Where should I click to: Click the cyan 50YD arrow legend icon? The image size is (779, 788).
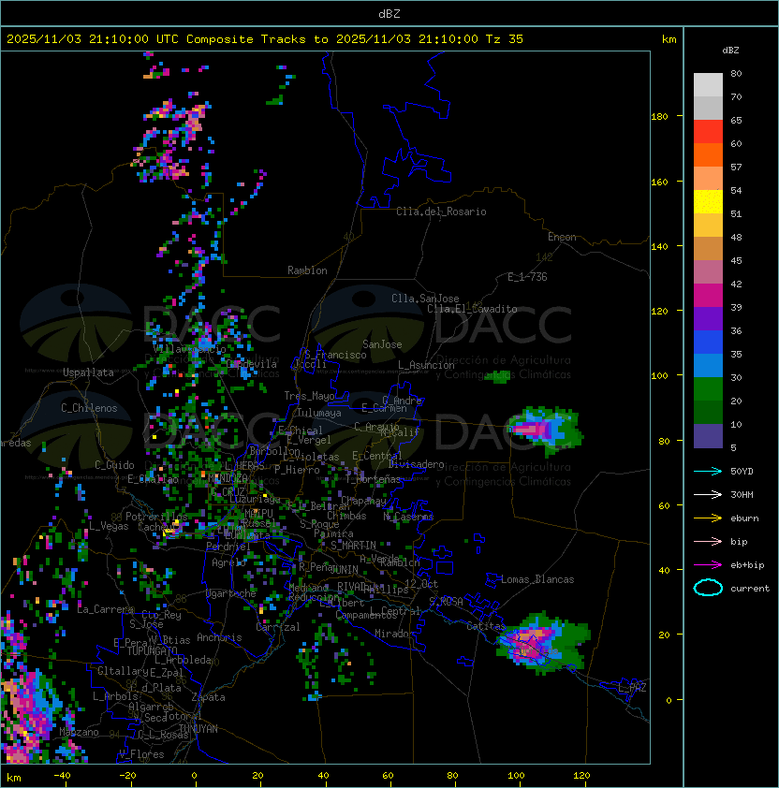(x=708, y=471)
